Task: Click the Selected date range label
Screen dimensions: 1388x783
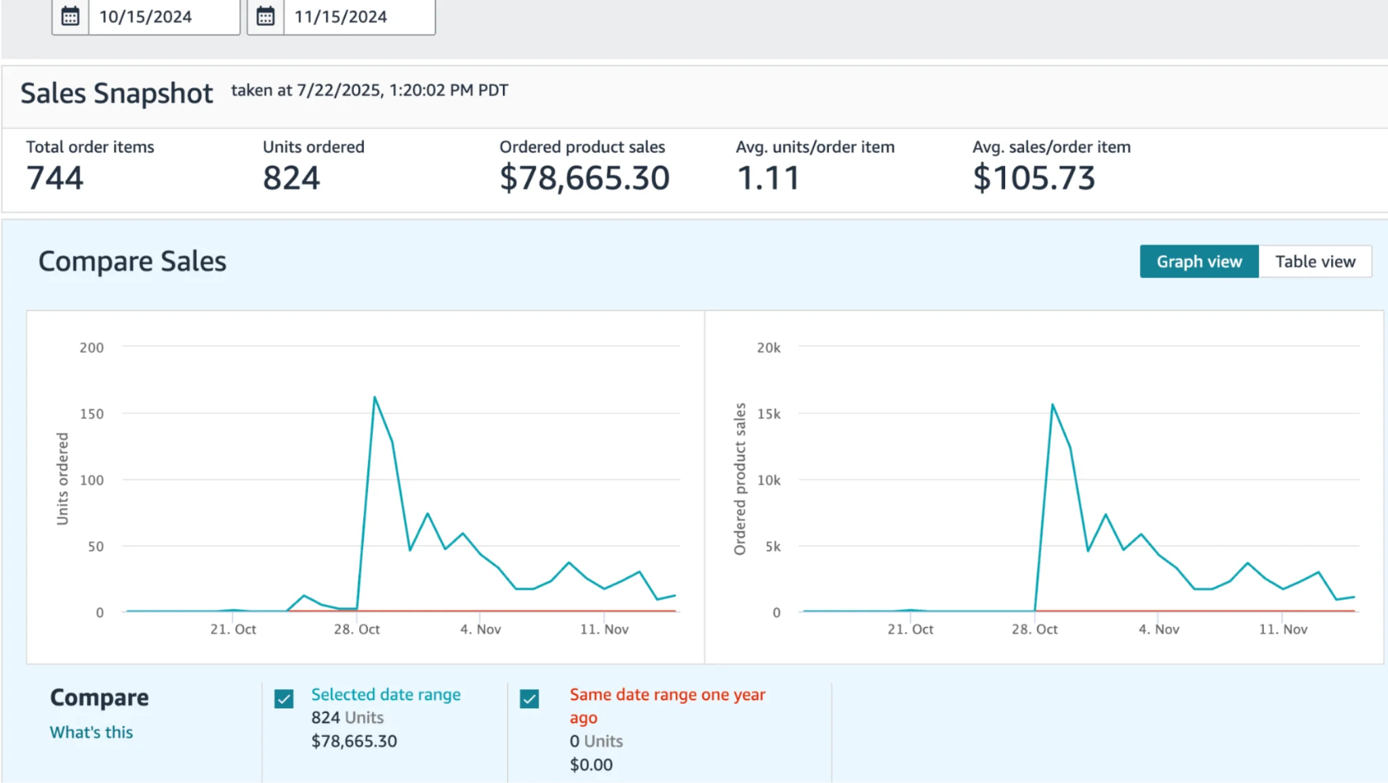Action: [x=386, y=694]
